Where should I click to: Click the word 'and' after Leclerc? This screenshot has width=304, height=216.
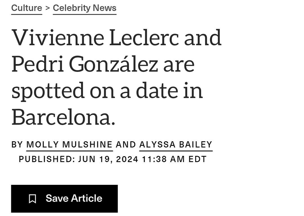point(203,38)
